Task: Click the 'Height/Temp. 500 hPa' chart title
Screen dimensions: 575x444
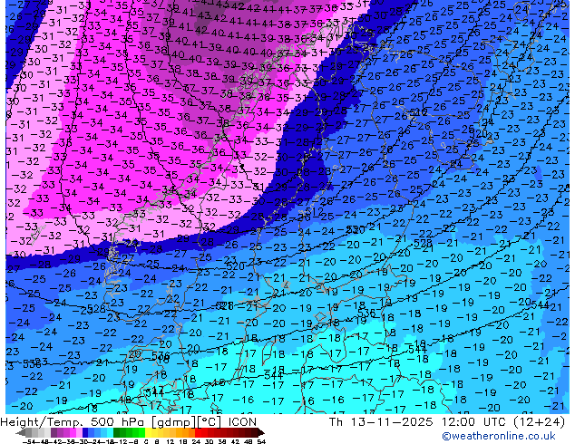Action: [73, 421]
